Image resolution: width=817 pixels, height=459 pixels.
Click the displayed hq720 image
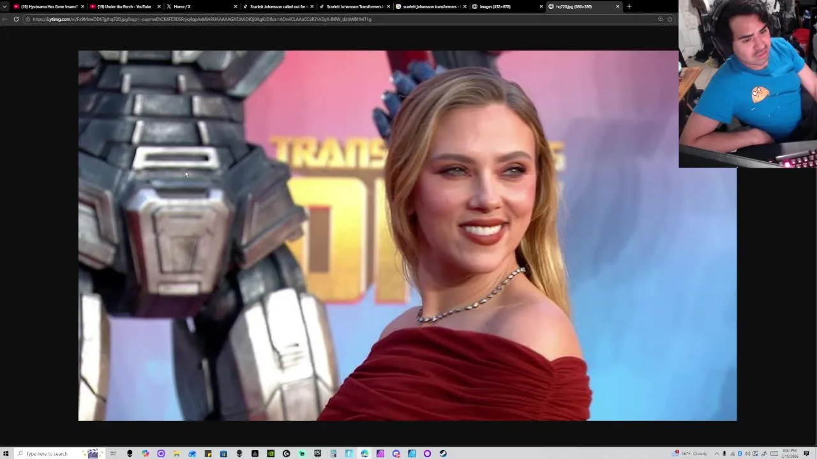click(x=407, y=236)
